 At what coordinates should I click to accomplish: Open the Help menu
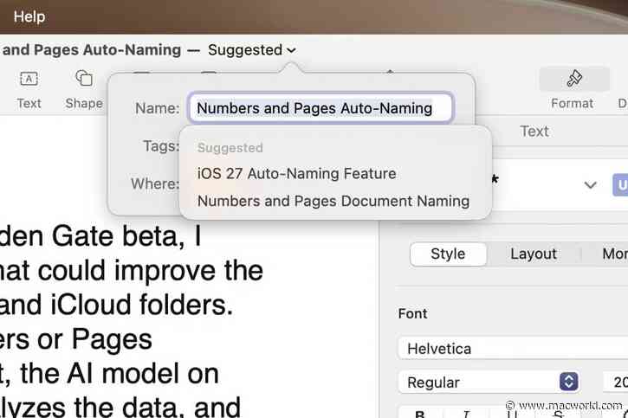(29, 16)
